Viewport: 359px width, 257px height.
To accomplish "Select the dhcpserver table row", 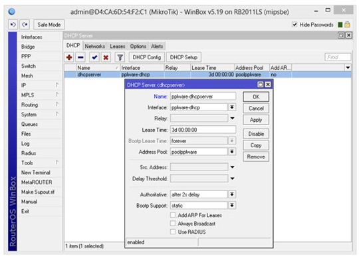I will click(207, 75).
